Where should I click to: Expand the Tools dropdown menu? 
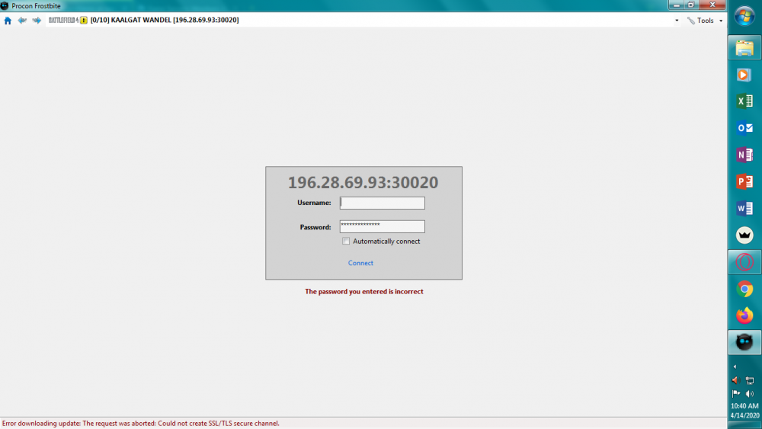705,21
